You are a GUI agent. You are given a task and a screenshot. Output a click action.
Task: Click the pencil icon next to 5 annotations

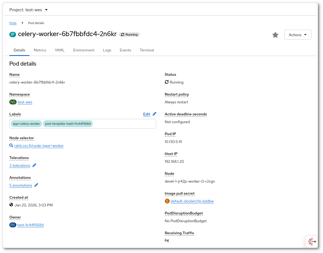pyautogui.click(x=36, y=185)
